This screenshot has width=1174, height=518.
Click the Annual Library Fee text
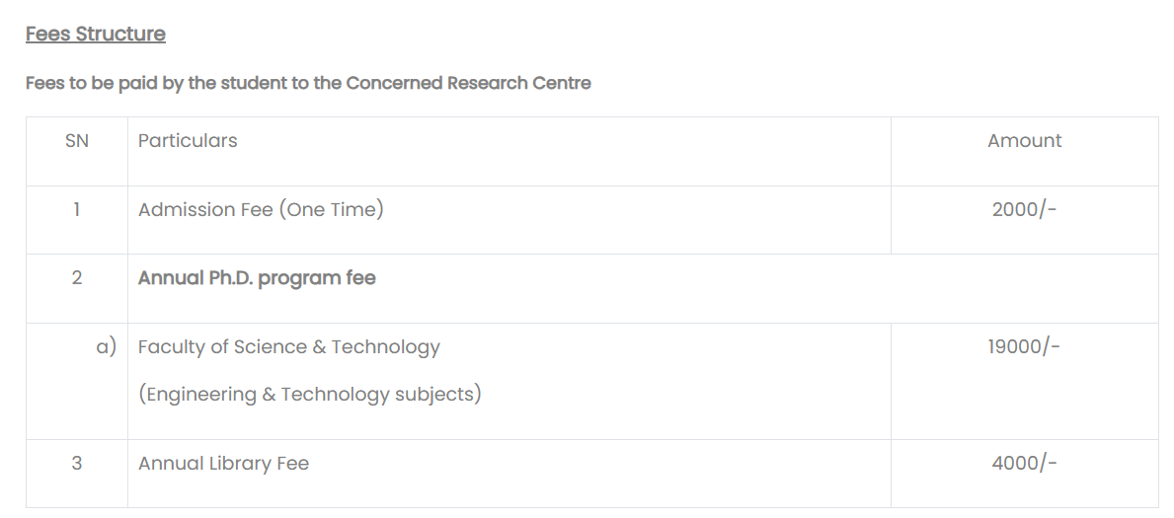click(223, 463)
